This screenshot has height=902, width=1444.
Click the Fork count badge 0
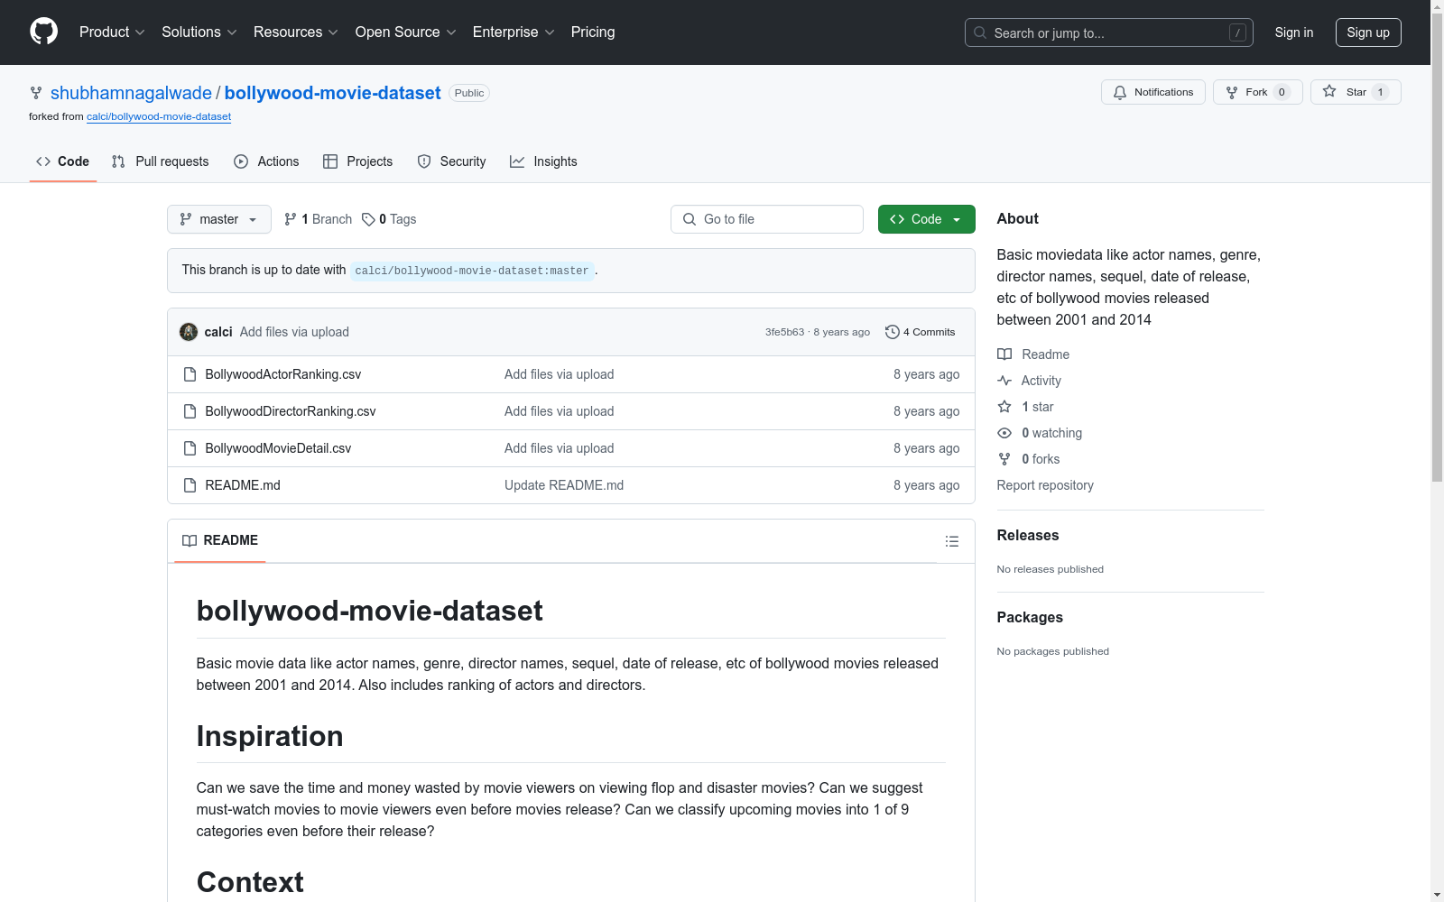tap(1282, 92)
